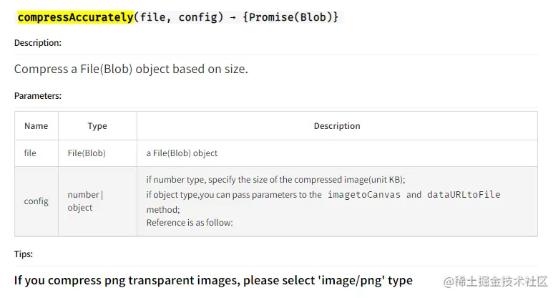Click the highlighted compressAccurately method name

point(75,17)
